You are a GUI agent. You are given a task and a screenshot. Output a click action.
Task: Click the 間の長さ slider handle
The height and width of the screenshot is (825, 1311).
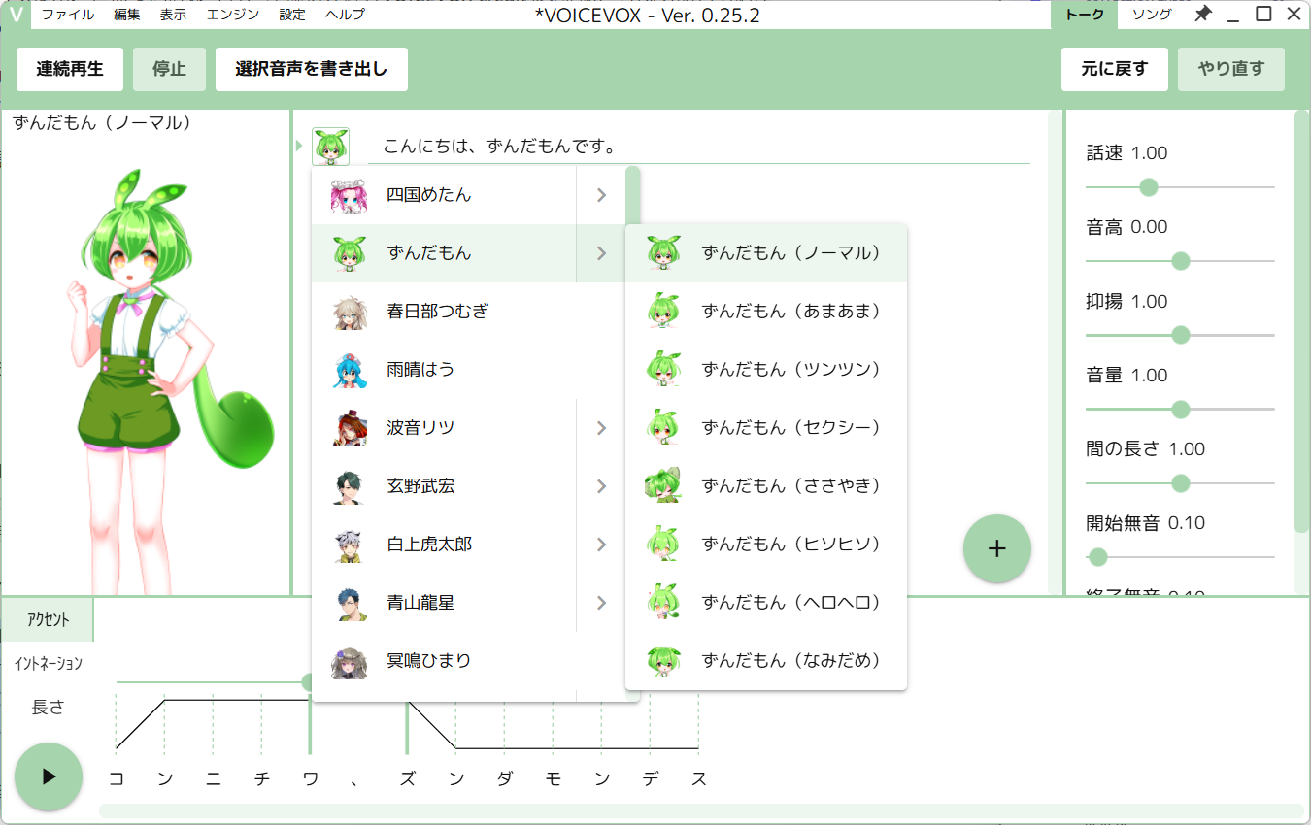(1181, 483)
